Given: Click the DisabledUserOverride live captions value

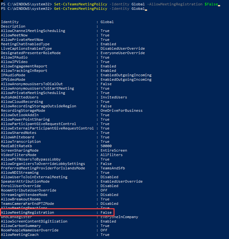Looking at the screenshot, I should point(122,48).
